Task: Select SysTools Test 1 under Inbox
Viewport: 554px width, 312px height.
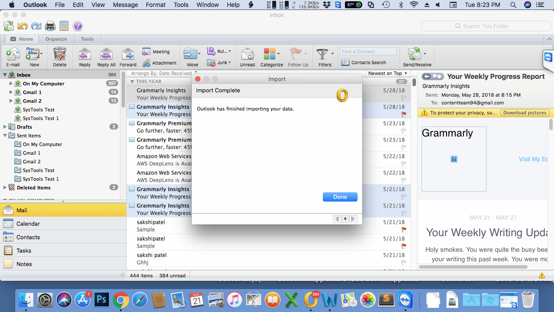Action: click(41, 118)
